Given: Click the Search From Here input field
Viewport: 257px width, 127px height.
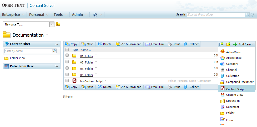Looking at the screenshot, I should click(x=216, y=15).
